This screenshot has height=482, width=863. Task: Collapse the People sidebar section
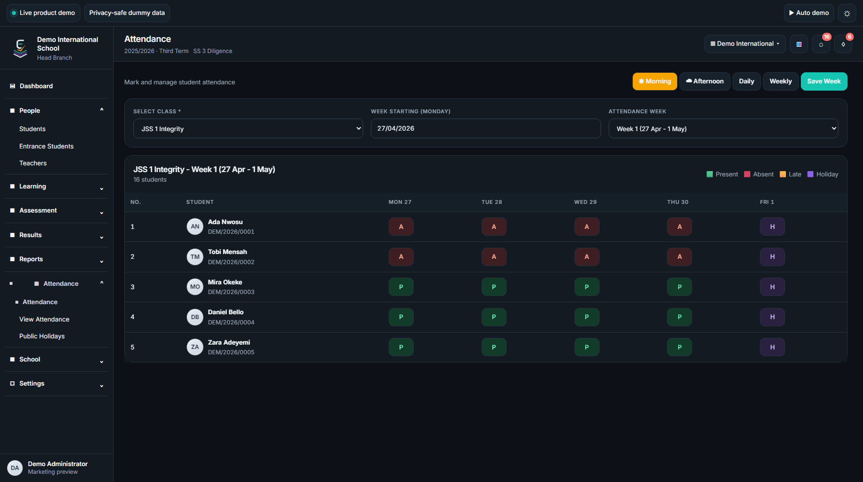(x=57, y=110)
